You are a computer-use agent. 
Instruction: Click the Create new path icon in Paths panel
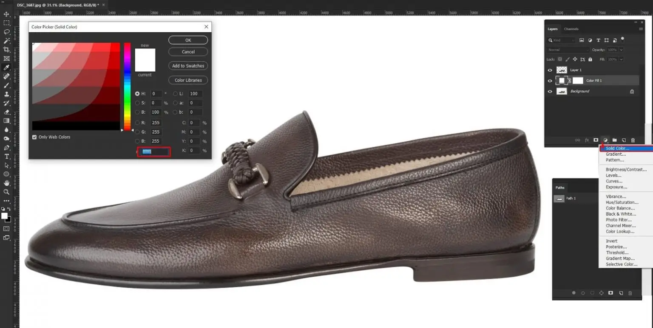[621, 293]
